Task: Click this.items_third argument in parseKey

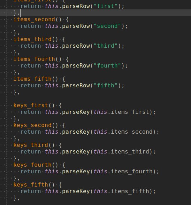Action: pos(121,152)
